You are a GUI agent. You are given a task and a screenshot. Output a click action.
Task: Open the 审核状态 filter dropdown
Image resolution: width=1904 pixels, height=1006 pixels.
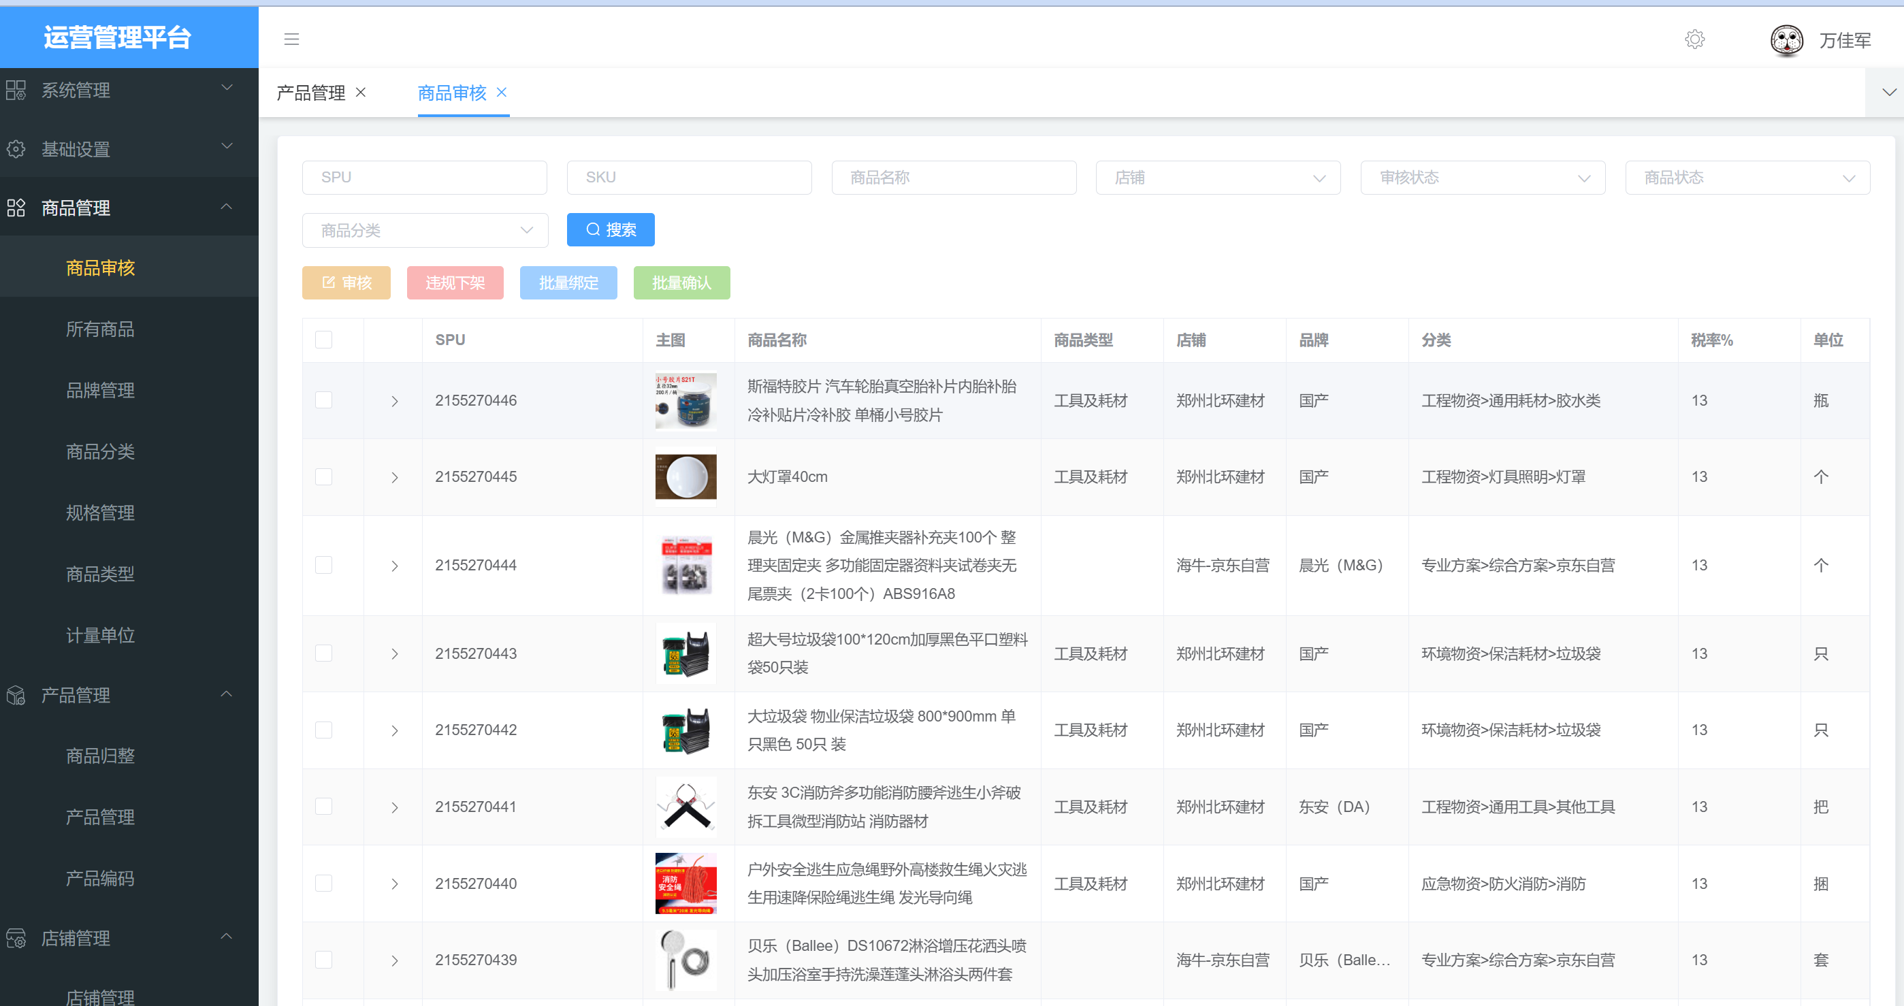coord(1482,178)
